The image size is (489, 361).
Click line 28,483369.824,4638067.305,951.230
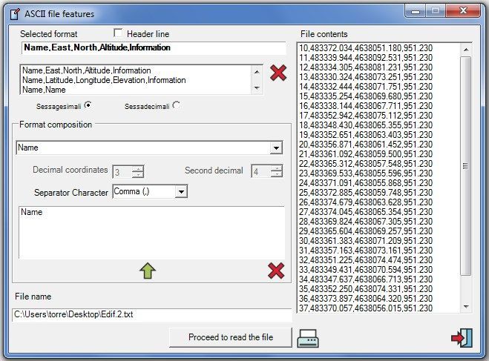[x=366, y=222]
